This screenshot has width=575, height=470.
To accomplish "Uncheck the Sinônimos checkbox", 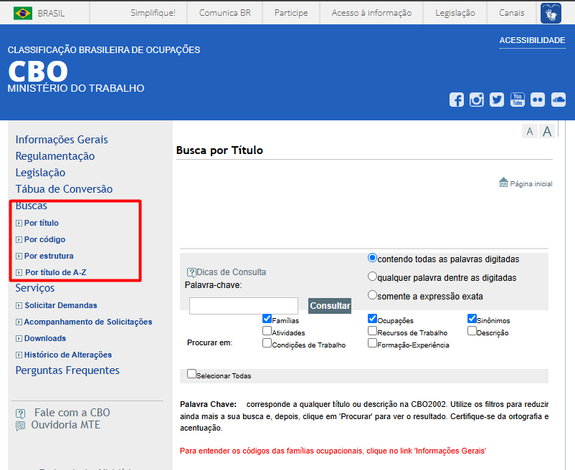I will [x=472, y=319].
